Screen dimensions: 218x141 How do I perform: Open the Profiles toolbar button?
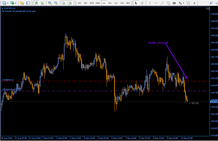point(4,3)
